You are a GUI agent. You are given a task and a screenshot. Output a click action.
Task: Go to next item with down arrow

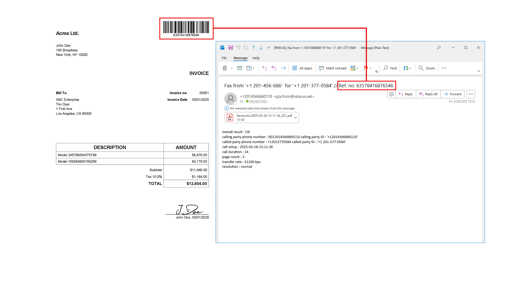tap(261, 48)
